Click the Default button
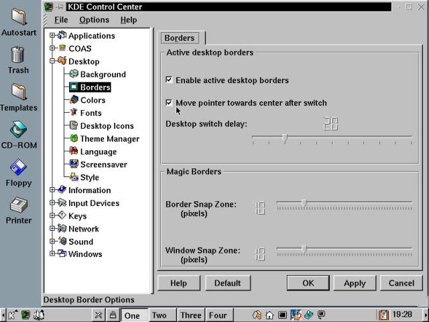Screen dimensions: 429x322 (227, 283)
